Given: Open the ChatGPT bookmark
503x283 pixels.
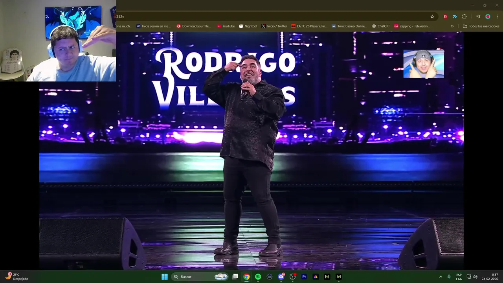Looking at the screenshot, I should click(x=381, y=26).
